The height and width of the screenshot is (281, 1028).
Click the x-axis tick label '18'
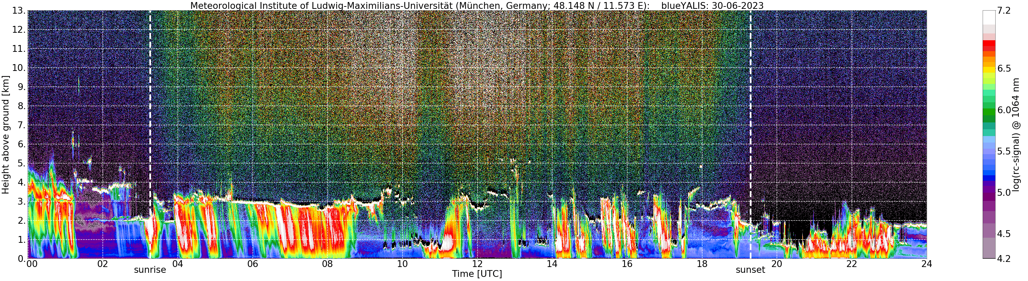coord(702,264)
